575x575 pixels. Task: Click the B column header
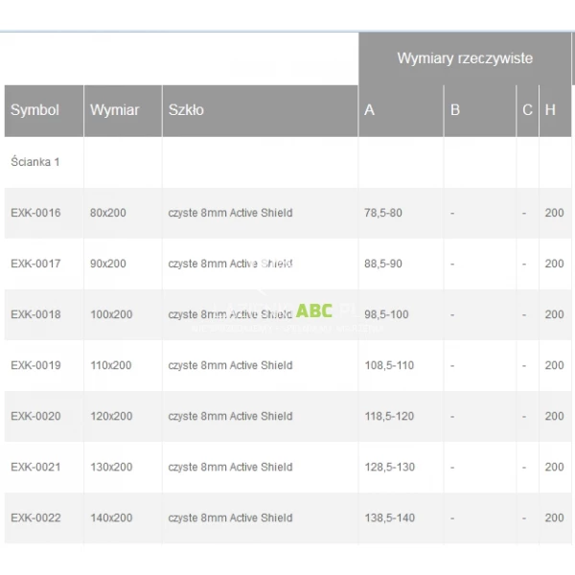(455, 110)
